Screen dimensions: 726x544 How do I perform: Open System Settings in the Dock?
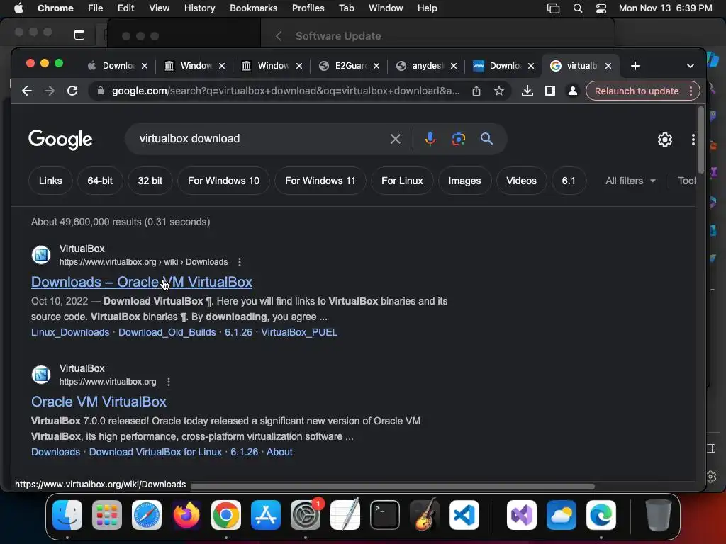click(x=306, y=515)
